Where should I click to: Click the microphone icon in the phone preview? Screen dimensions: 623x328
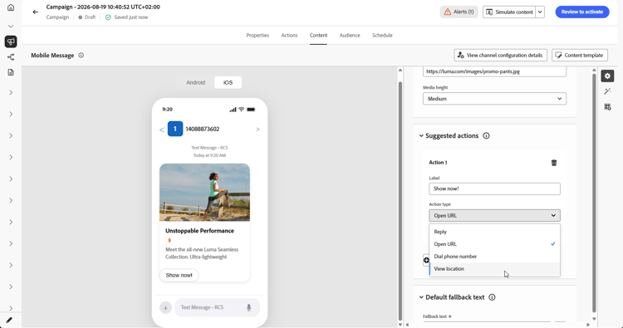(248, 307)
